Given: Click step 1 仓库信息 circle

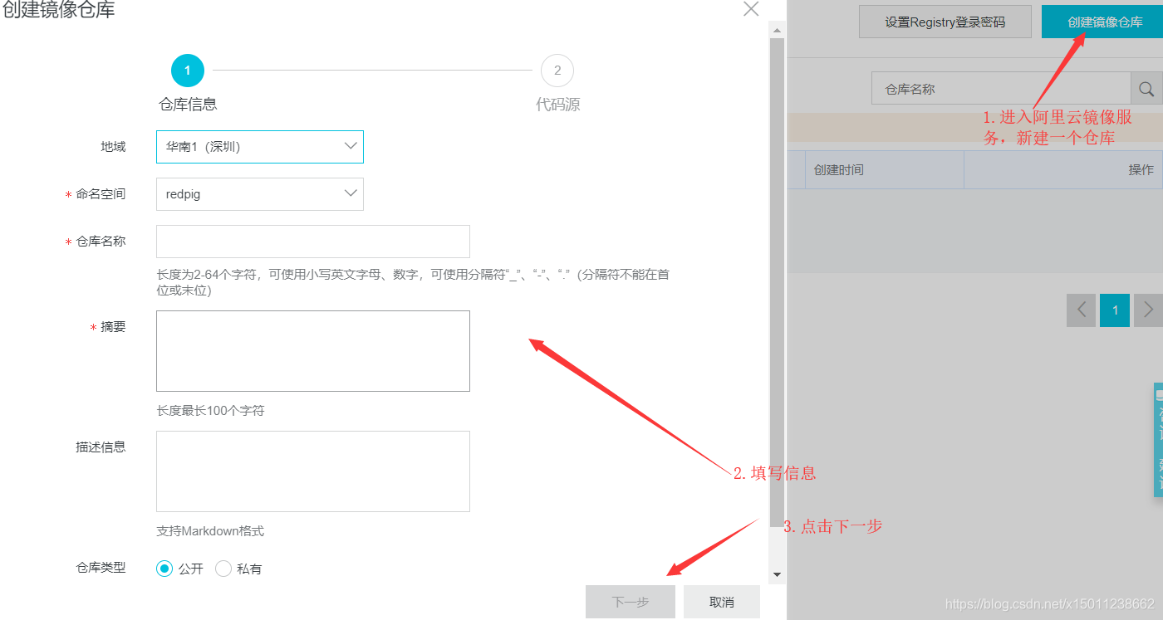Looking at the screenshot, I should tap(188, 71).
